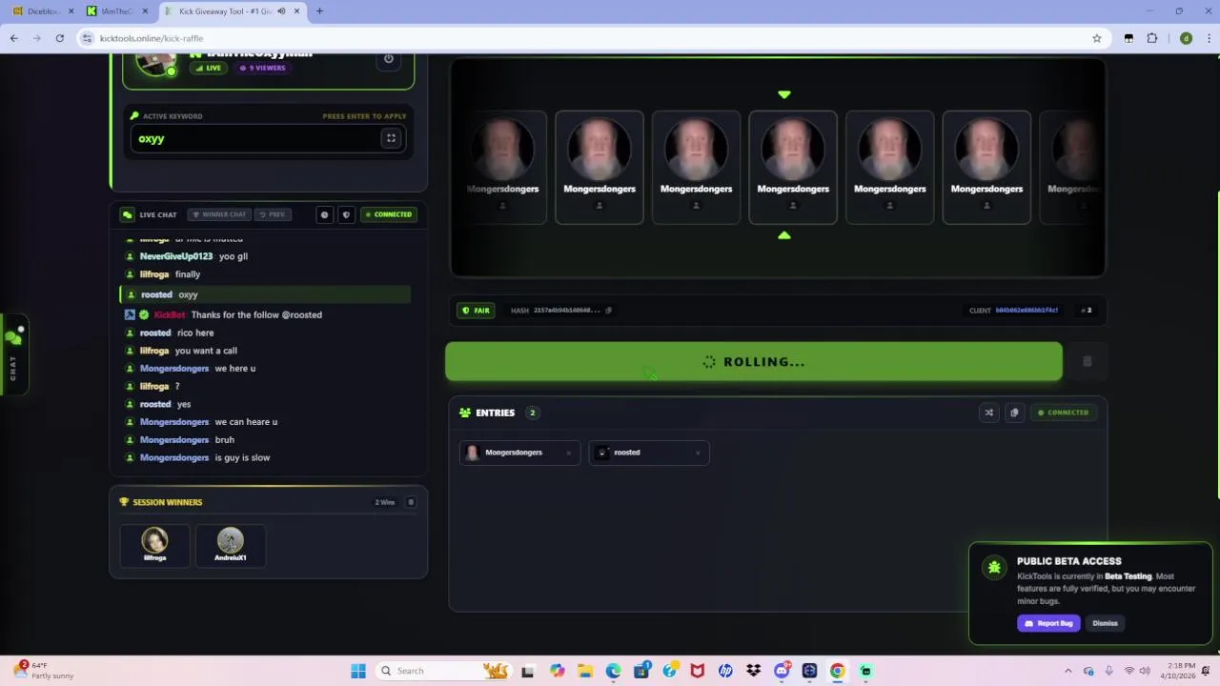Mute the Kick Giveaway Tool tab audio
The height and width of the screenshot is (686, 1220).
(x=281, y=11)
